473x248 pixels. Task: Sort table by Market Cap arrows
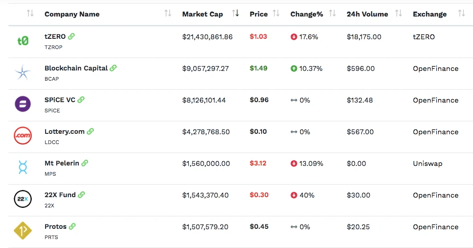pos(236,13)
